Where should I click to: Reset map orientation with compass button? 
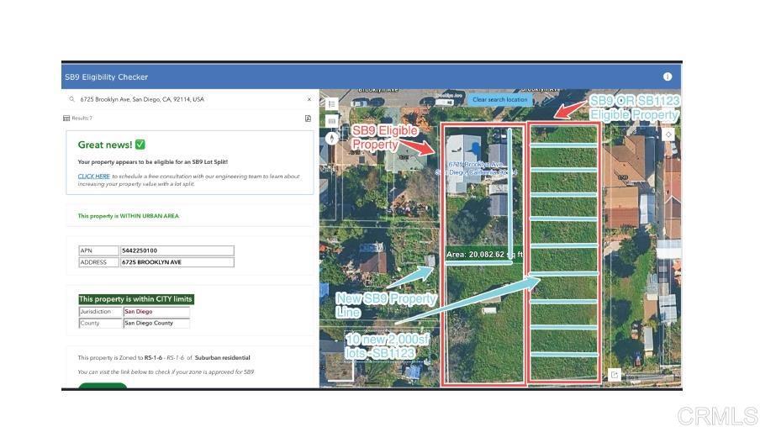tap(332, 139)
